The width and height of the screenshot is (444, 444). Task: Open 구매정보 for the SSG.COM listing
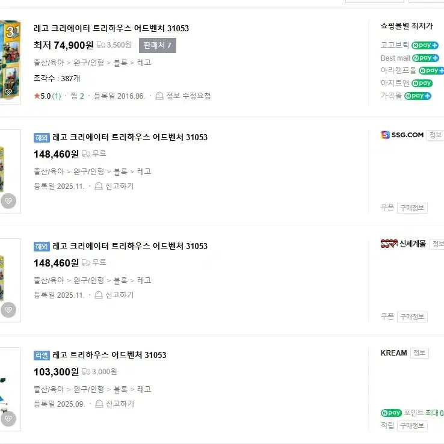click(x=412, y=208)
